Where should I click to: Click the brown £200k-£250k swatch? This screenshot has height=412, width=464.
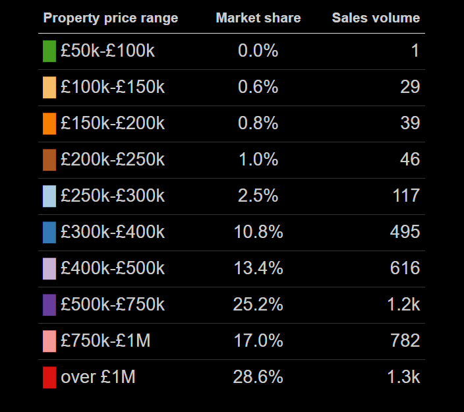[49, 160]
